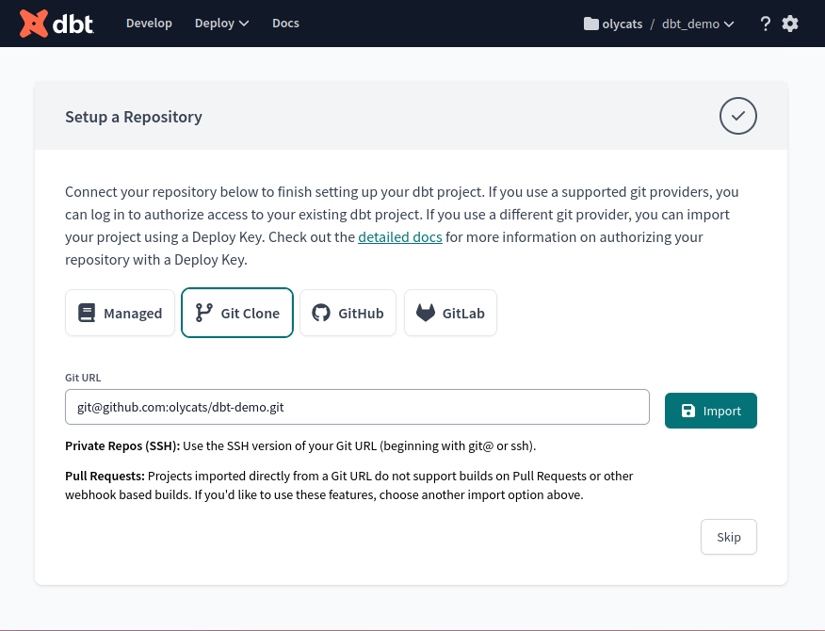Click the olycats folder icon
This screenshot has height=631, width=825.
click(x=590, y=24)
